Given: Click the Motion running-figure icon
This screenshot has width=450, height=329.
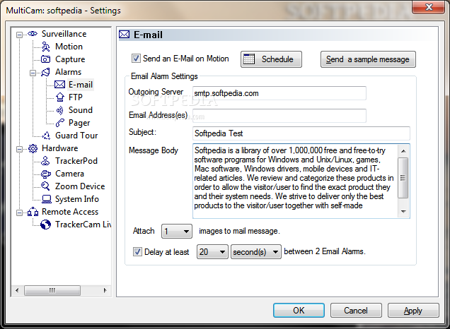Looking at the screenshot, I should (x=45, y=47).
